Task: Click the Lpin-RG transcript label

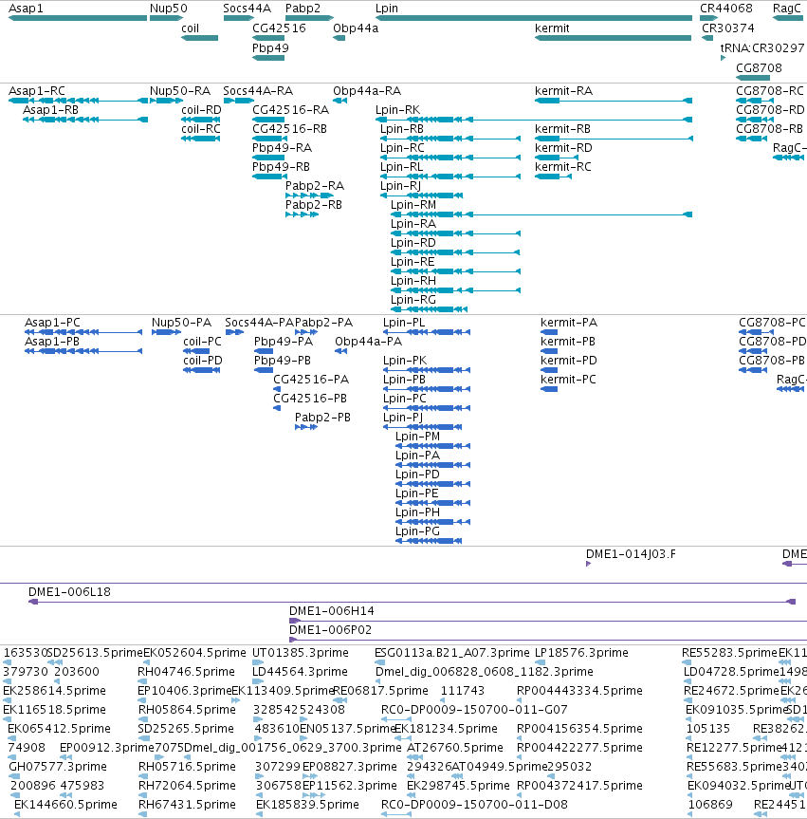Action: (413, 300)
